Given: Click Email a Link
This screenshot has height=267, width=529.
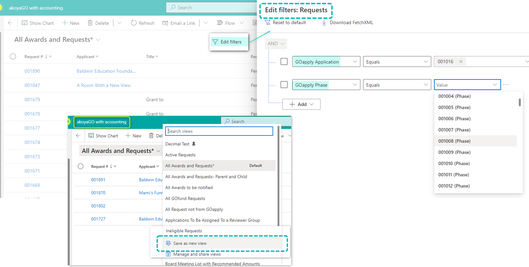Looking at the screenshot, I should (179, 23).
